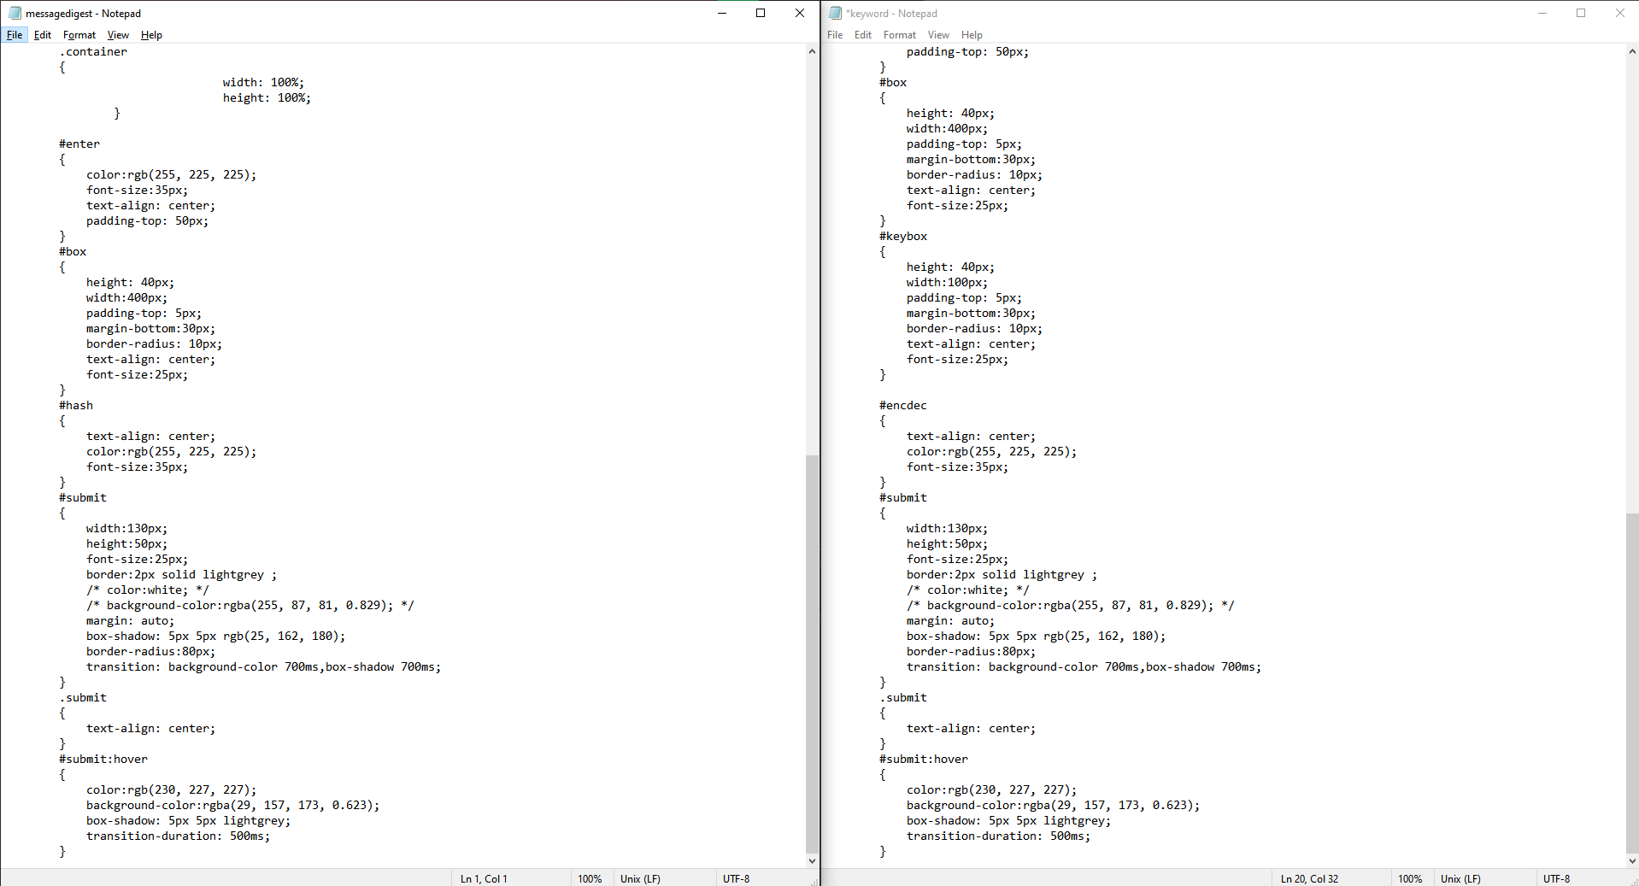The width and height of the screenshot is (1639, 886).
Task: Maximize the keyword Notepad window
Action: tap(1581, 13)
